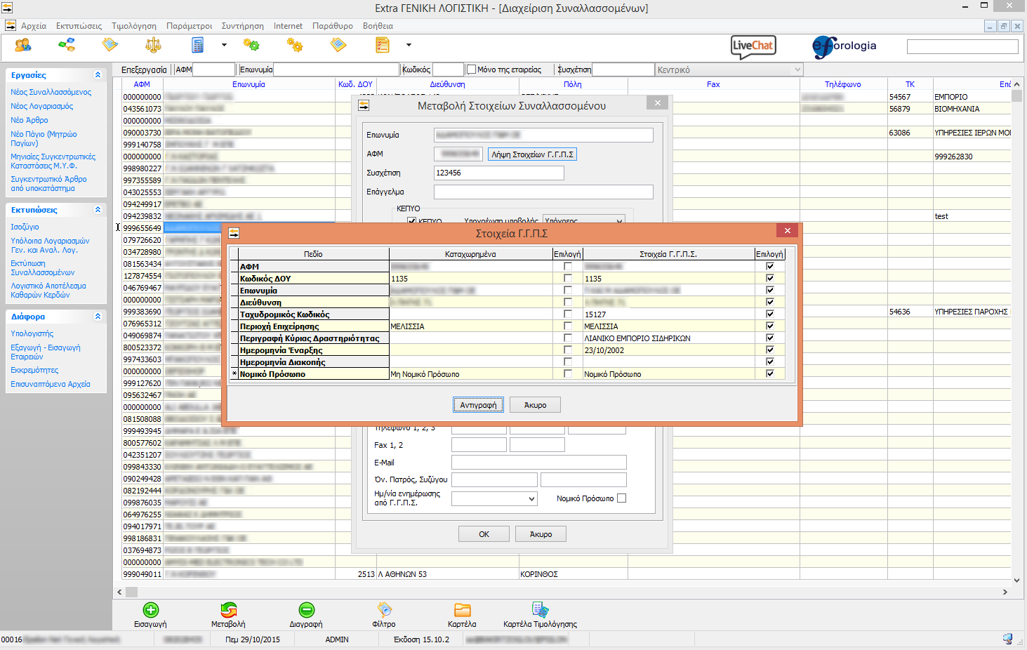Open the Φίλτρο filter icon
Viewport: 1027px width, 650px height.
384,610
